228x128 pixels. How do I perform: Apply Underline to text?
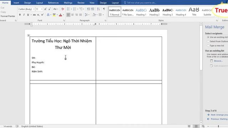28,15
